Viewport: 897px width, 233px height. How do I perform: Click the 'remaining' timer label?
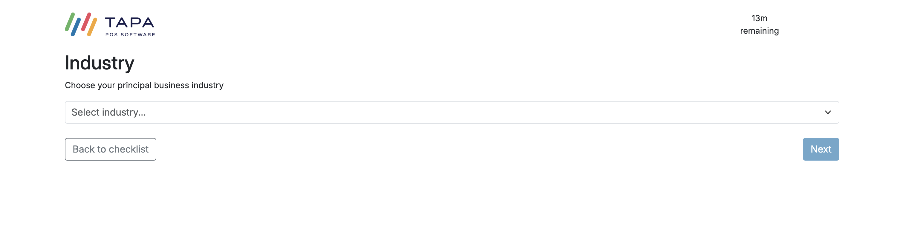[759, 31]
